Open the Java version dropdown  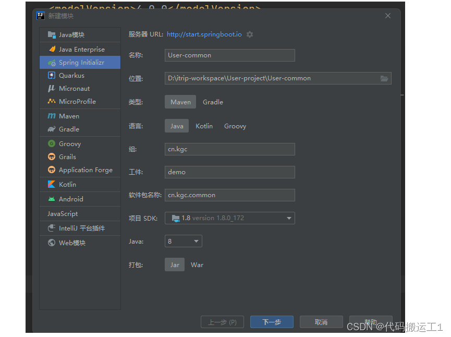coord(183,241)
